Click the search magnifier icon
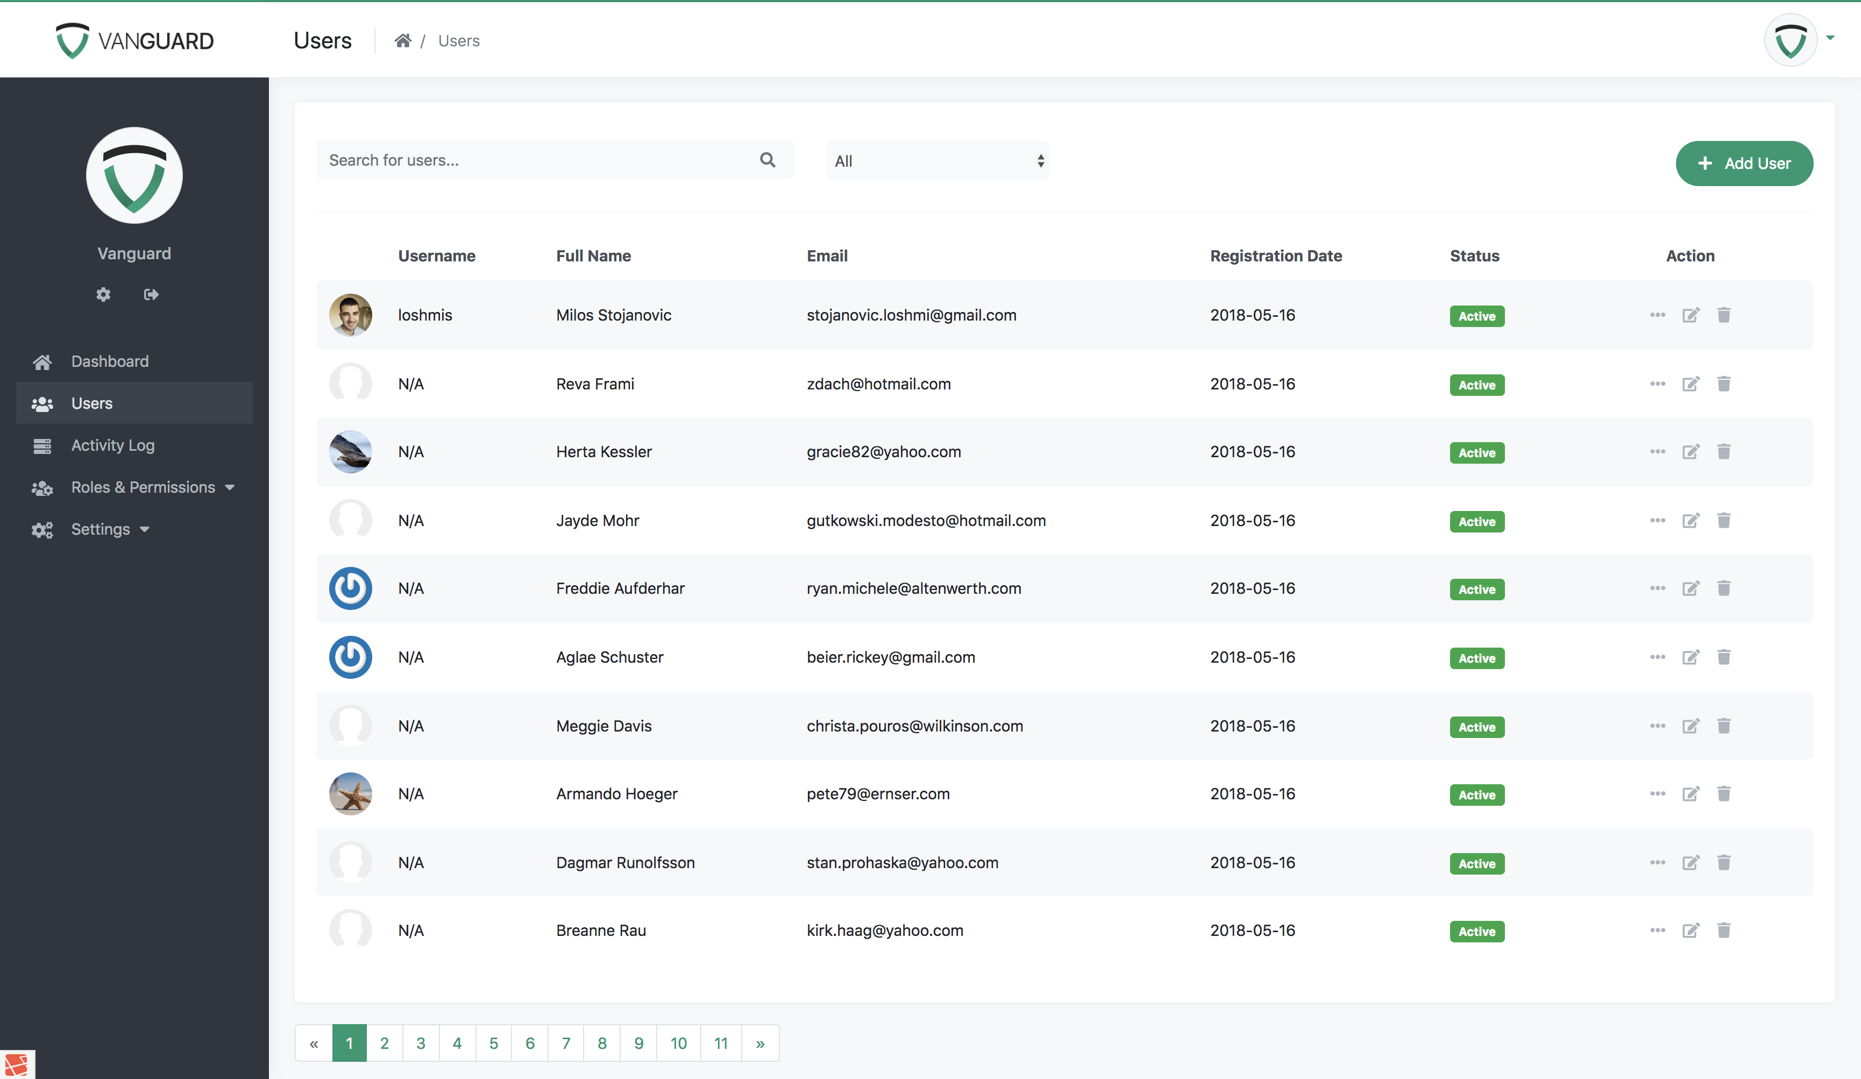The image size is (1861, 1079). click(768, 160)
